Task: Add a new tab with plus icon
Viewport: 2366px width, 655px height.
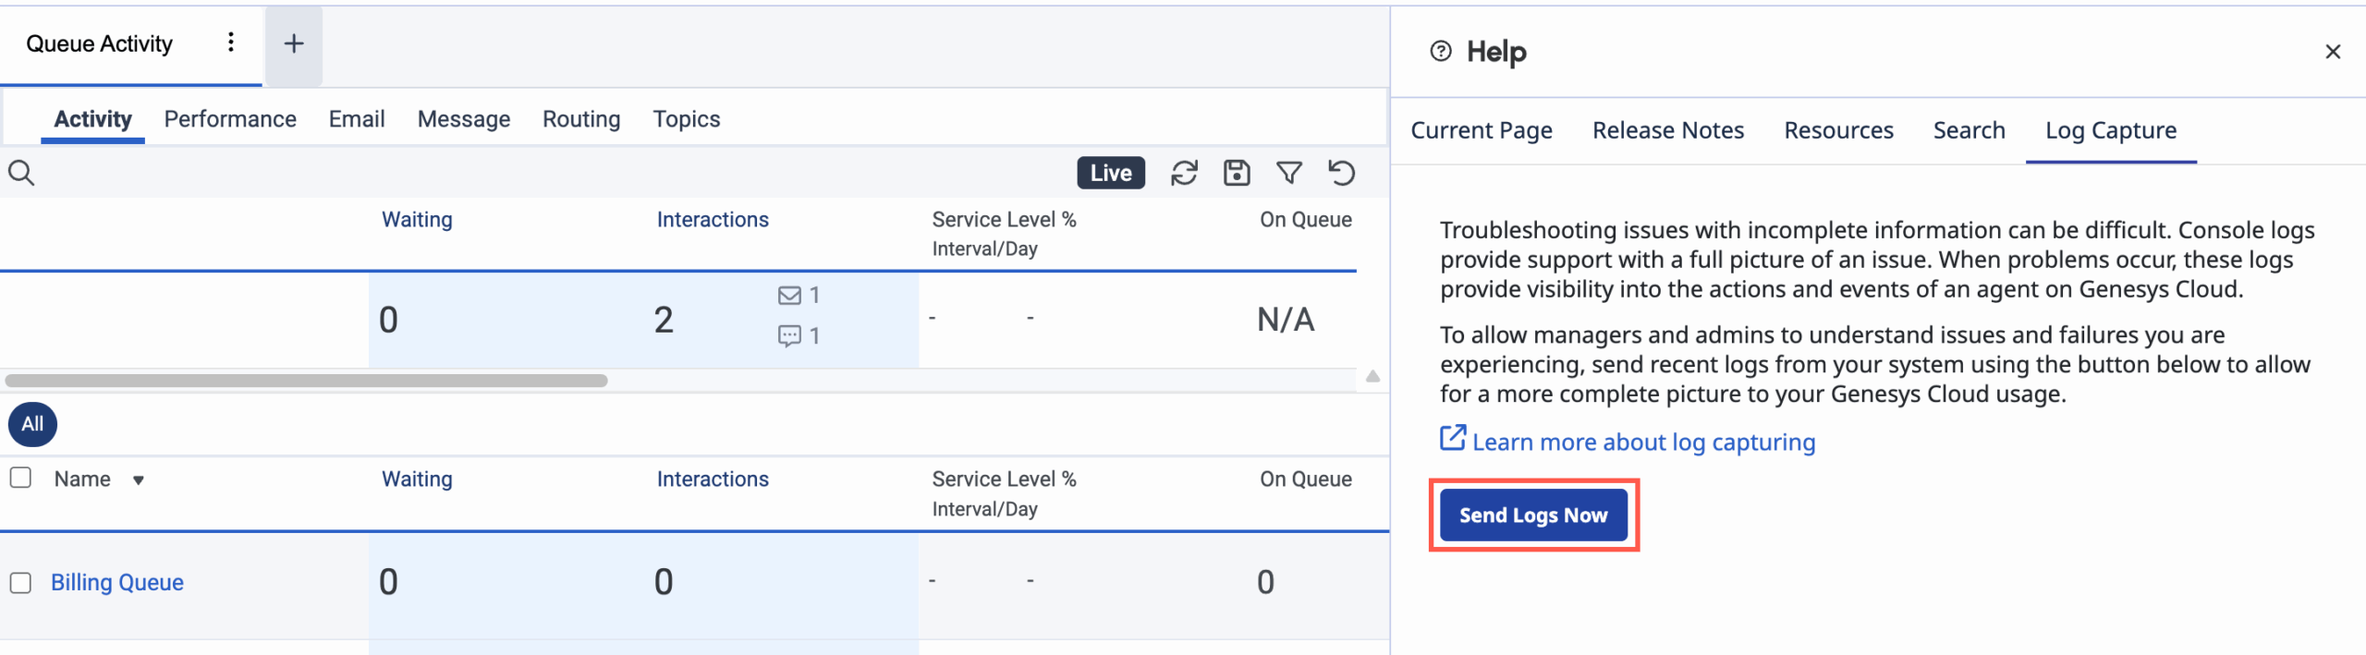Action: point(294,43)
